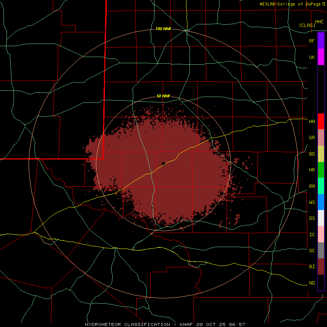This screenshot has width=327, height=327.
Task: Click the HHC product label
Action: pyautogui.click(x=319, y=22)
